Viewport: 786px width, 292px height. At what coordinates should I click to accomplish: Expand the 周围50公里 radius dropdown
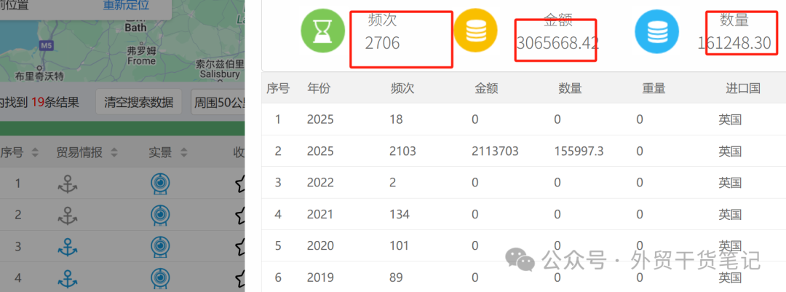click(x=217, y=102)
